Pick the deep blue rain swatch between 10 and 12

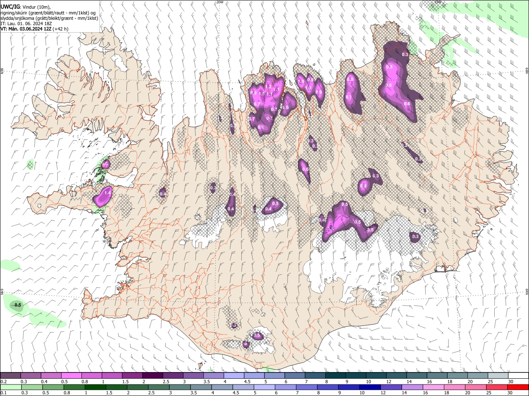370,387
